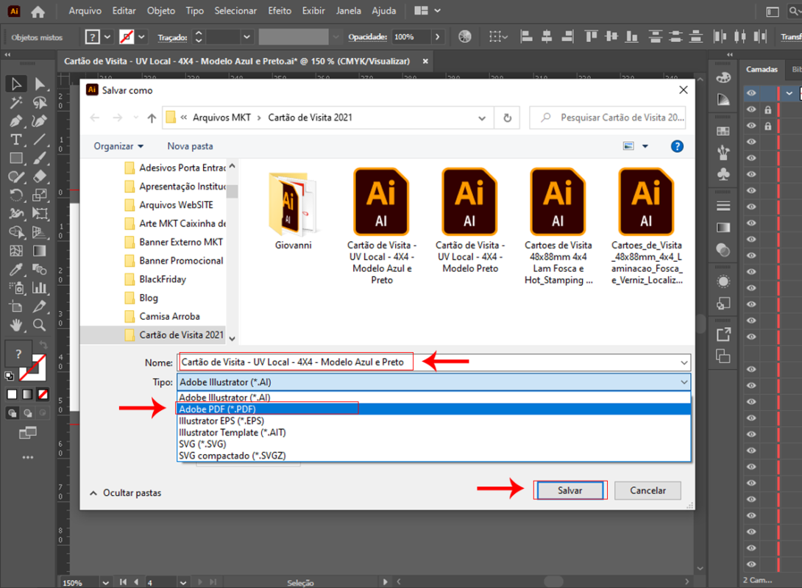Open the recolor artwork wheel icon
Viewport: 802px width, 588px height.
coord(464,37)
